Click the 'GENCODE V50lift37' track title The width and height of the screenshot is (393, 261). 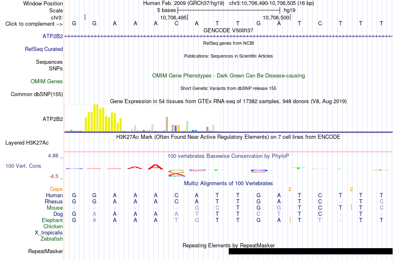[228, 30]
